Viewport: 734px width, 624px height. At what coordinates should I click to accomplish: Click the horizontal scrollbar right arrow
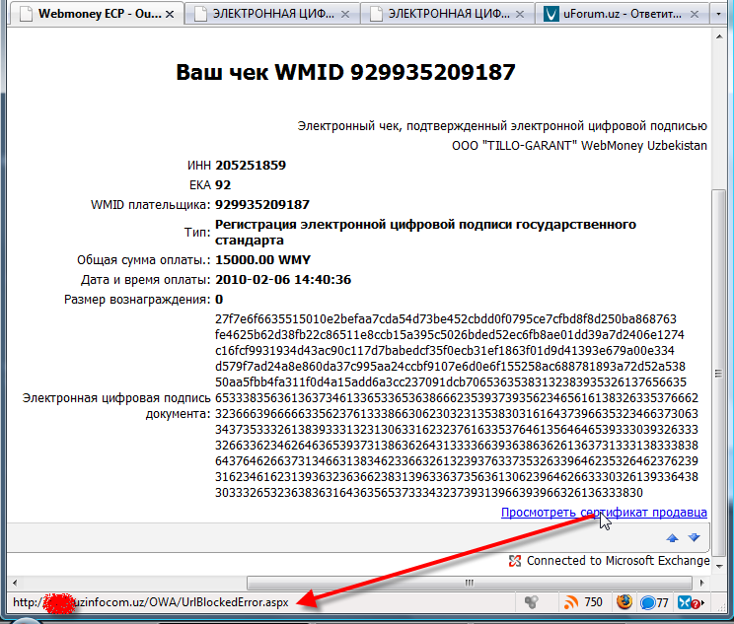pos(701,583)
